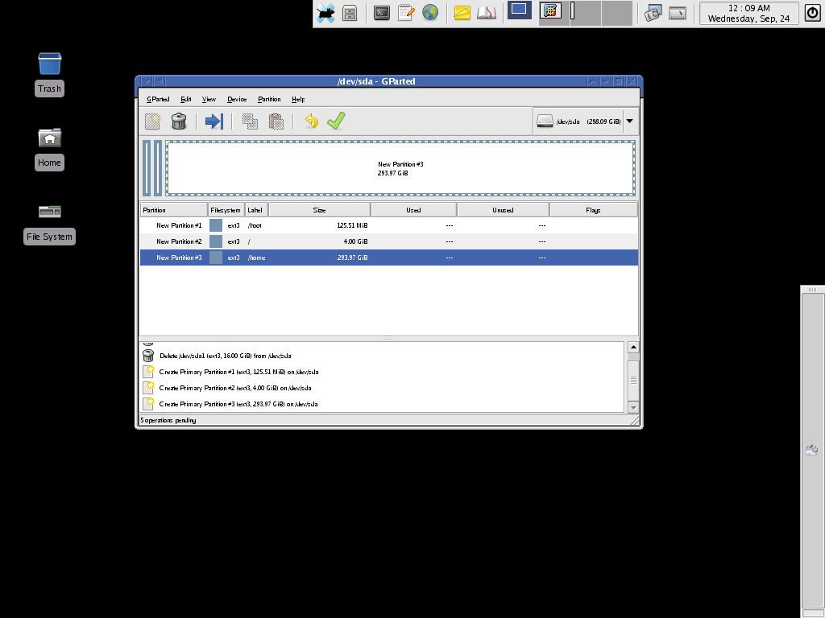The width and height of the screenshot is (825, 618).
Task: Click ext3 color swatch for Partition #2
Action: tap(216, 241)
